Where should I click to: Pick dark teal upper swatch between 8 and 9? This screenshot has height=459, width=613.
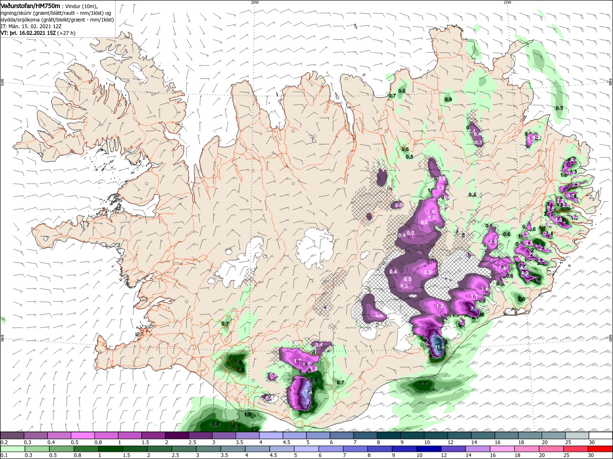click(389, 436)
